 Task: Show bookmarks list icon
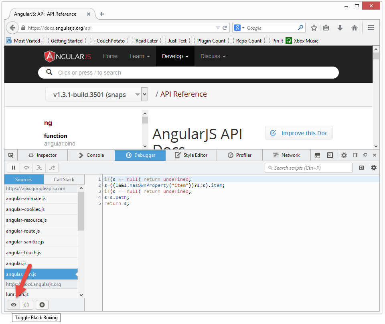tap(326, 28)
